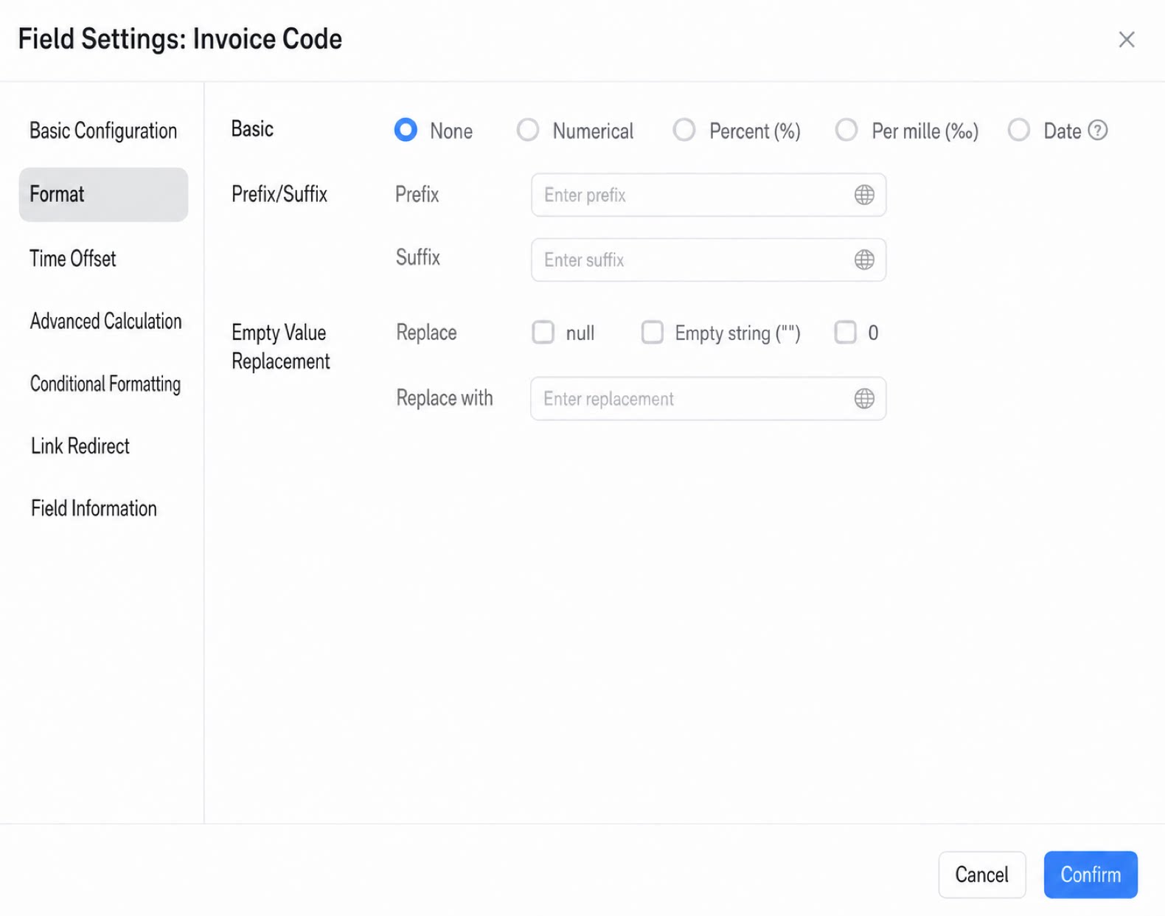The image size is (1165, 916).
Task: Click the globe icon in Prefix field
Action: coord(864,195)
